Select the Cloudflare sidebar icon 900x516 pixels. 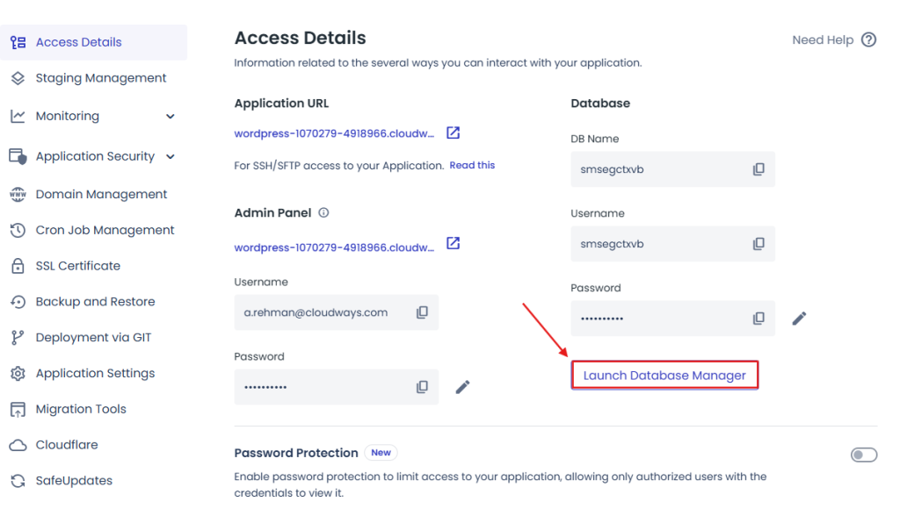[18, 445]
